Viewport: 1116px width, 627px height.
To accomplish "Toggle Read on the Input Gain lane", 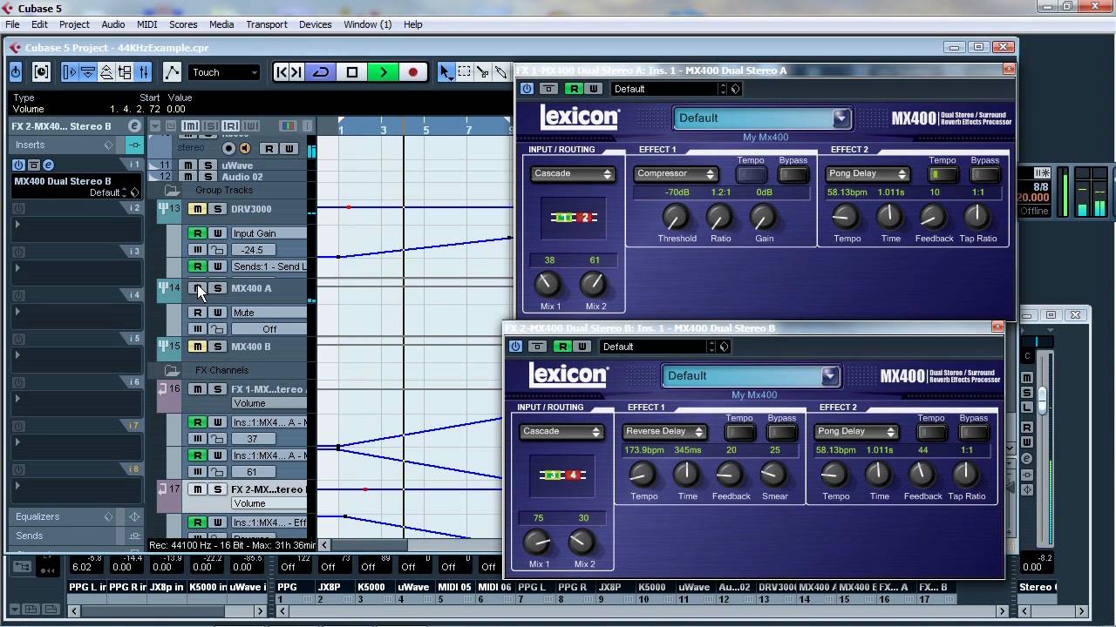I will click(198, 233).
